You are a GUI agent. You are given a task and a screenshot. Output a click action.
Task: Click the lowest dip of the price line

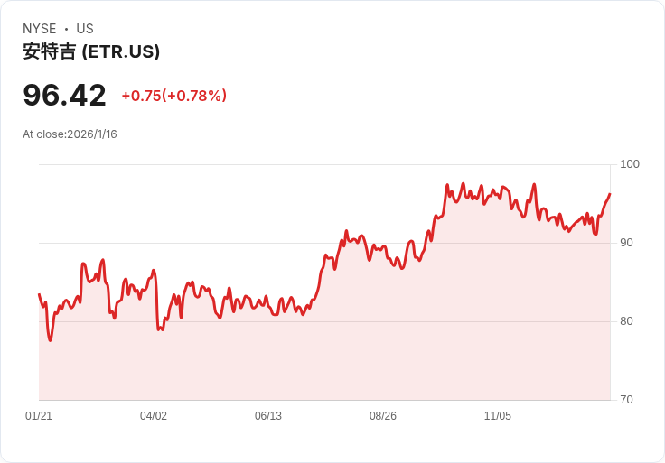(x=51, y=340)
